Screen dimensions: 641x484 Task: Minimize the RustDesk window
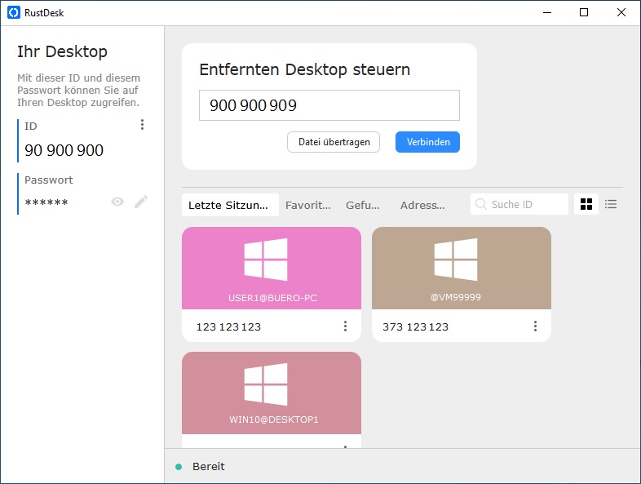pyautogui.click(x=547, y=13)
